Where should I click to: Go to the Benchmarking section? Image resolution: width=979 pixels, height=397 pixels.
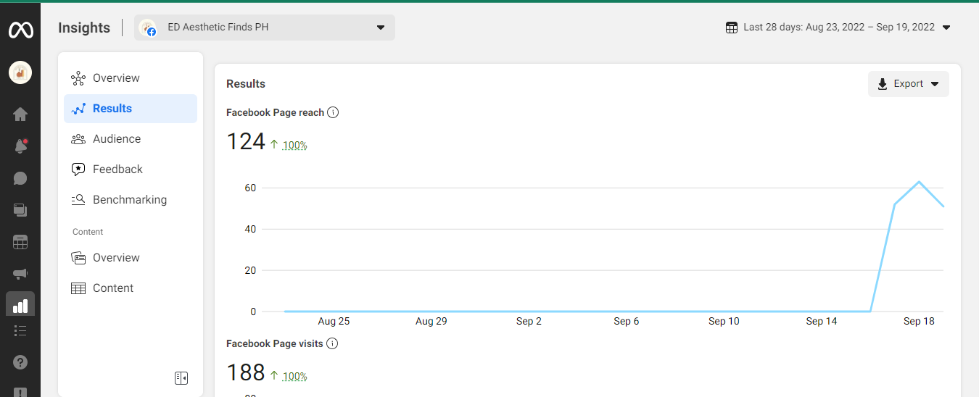(129, 200)
